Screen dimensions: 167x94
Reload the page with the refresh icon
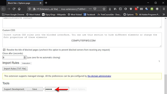[14, 9]
